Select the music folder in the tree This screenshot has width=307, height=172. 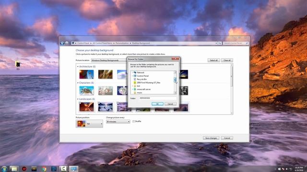pyautogui.click(x=140, y=93)
